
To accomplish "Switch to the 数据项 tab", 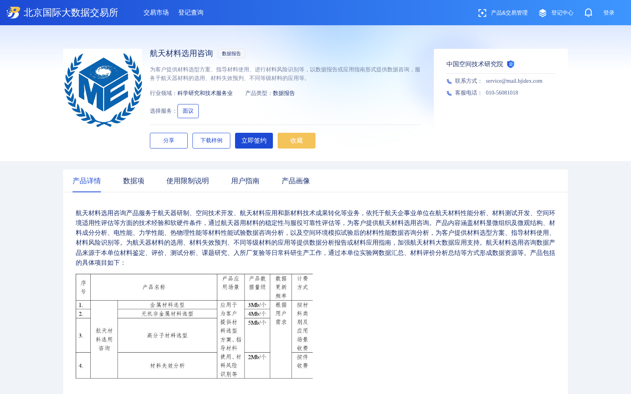I will 134,181.
